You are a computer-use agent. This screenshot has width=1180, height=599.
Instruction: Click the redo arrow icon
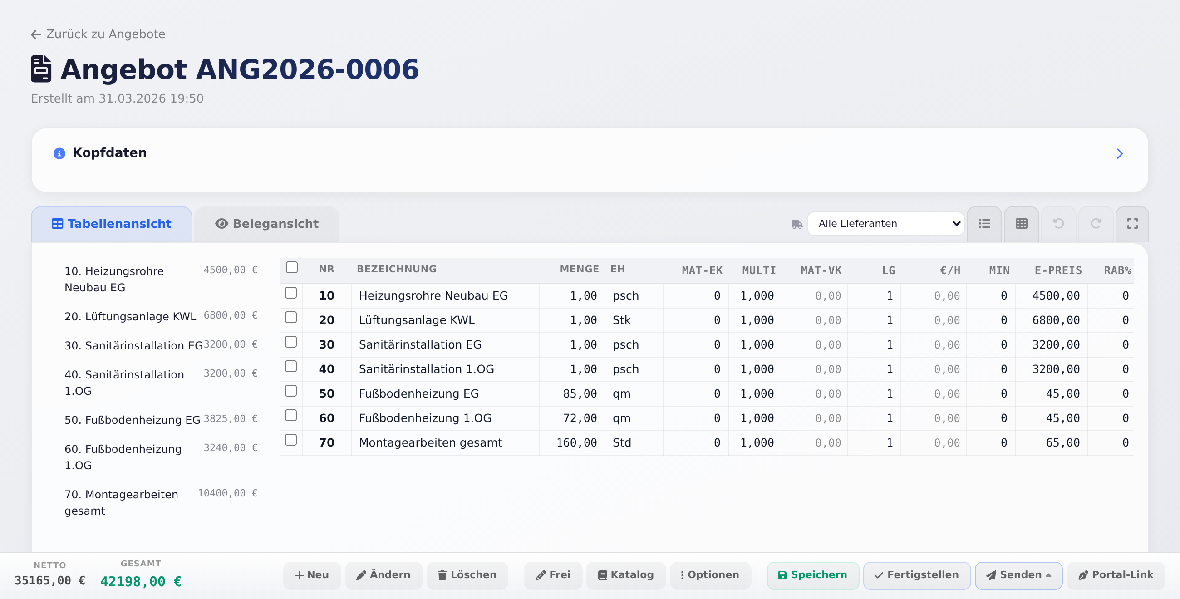click(x=1095, y=223)
